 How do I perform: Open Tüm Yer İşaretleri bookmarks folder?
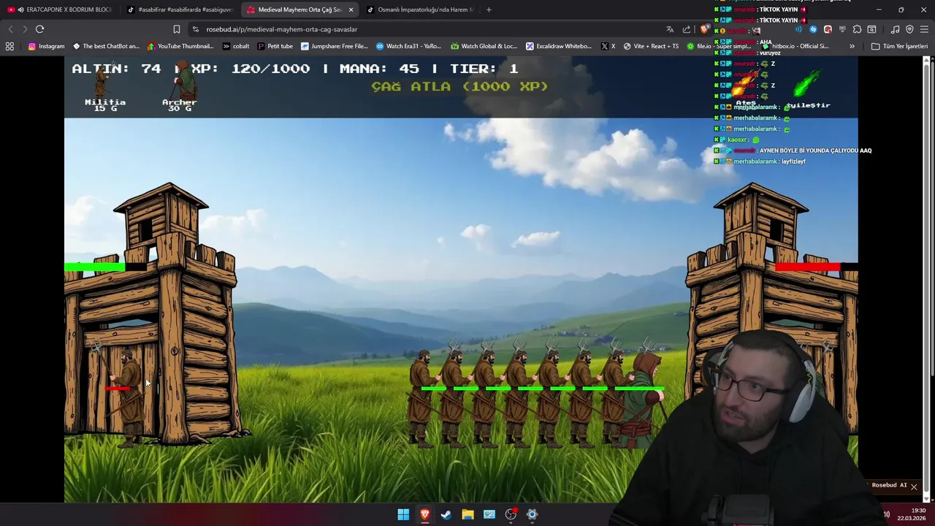899,46
